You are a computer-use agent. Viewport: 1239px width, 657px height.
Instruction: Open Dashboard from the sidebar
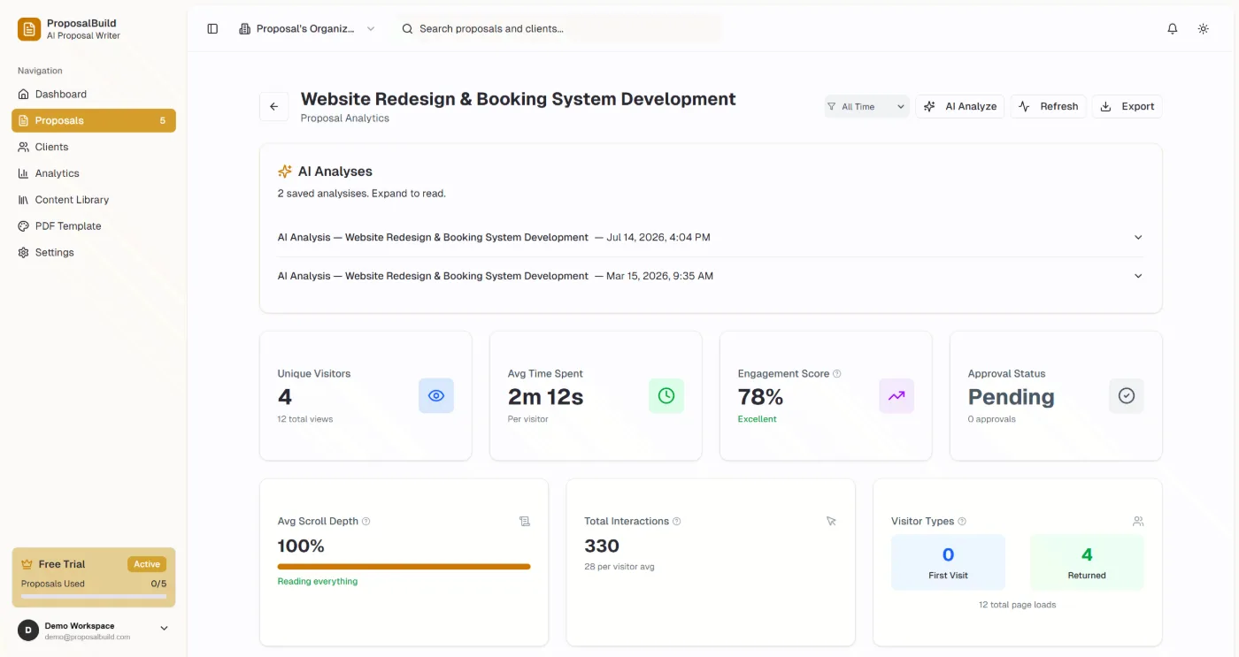click(x=94, y=94)
